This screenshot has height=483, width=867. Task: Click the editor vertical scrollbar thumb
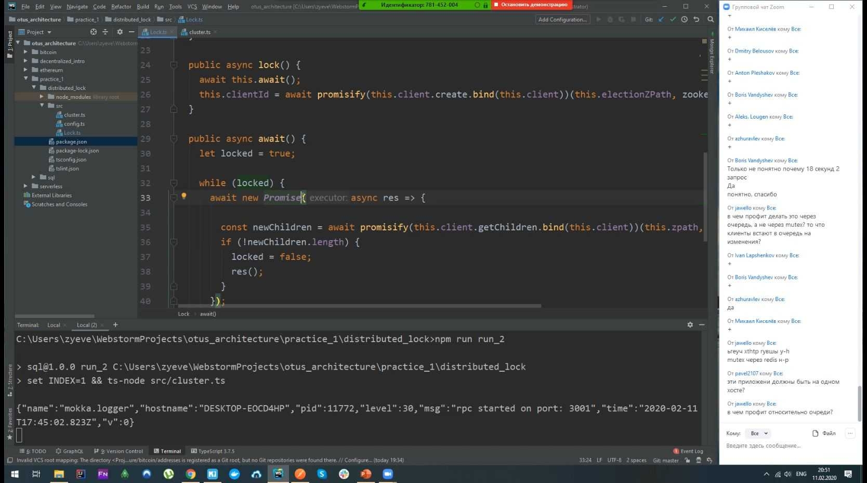point(705,197)
